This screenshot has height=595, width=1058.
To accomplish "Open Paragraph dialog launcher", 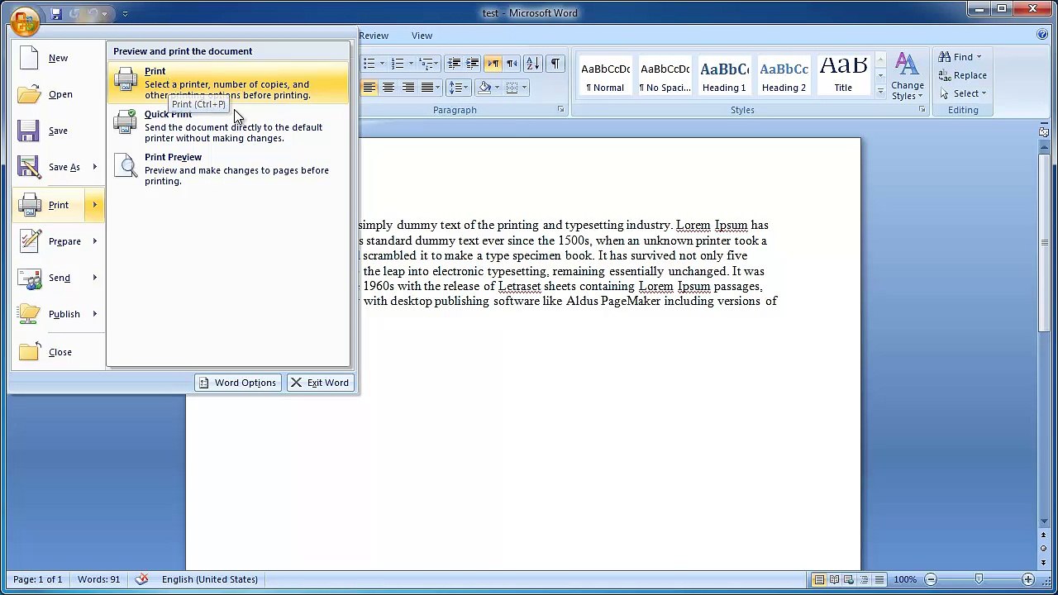I will [x=560, y=110].
